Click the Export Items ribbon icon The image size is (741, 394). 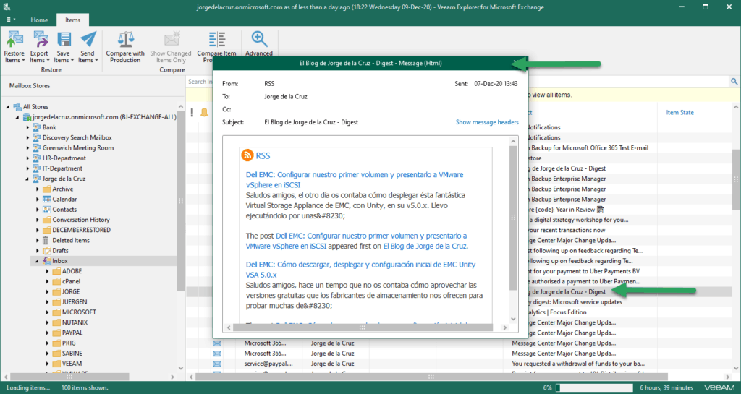(x=40, y=39)
